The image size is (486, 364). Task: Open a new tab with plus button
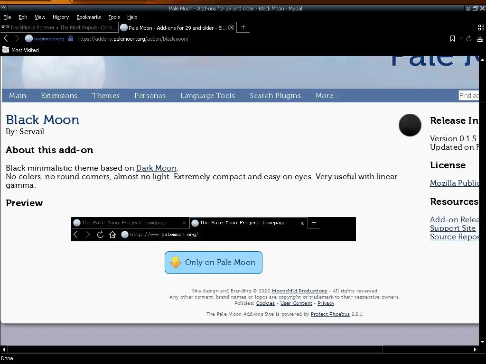click(243, 27)
